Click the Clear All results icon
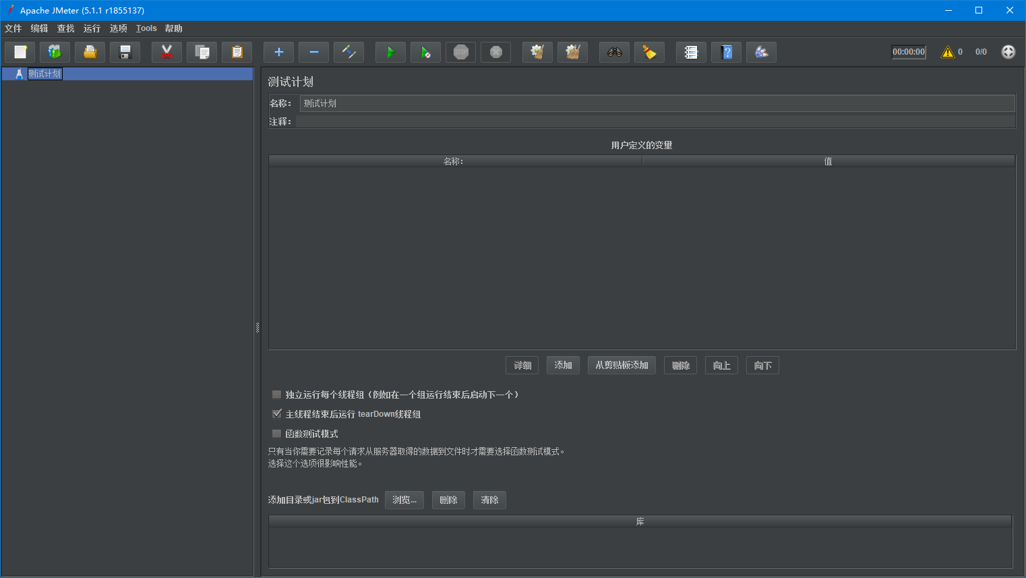This screenshot has width=1026, height=578. point(572,52)
